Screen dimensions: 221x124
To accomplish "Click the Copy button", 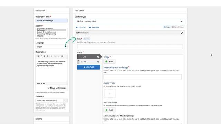I will [x=167, y=27].
